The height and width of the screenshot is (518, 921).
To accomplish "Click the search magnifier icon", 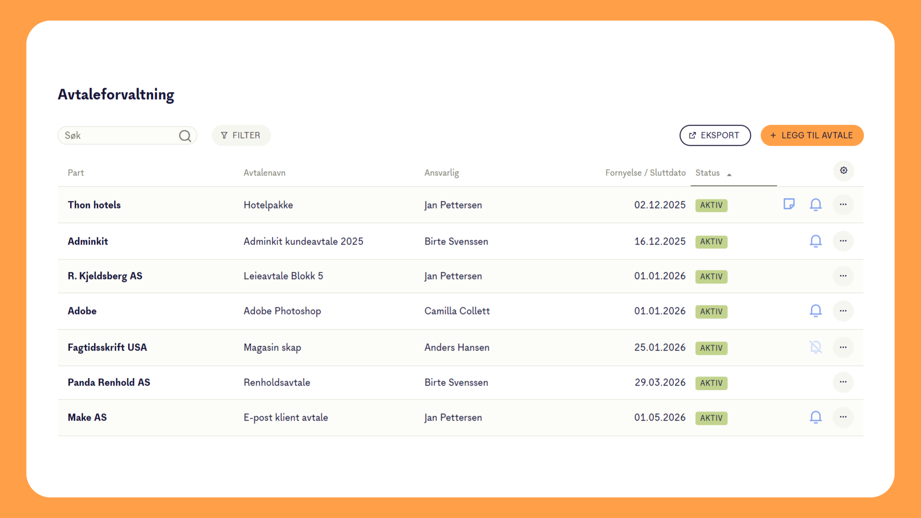I will click(185, 136).
